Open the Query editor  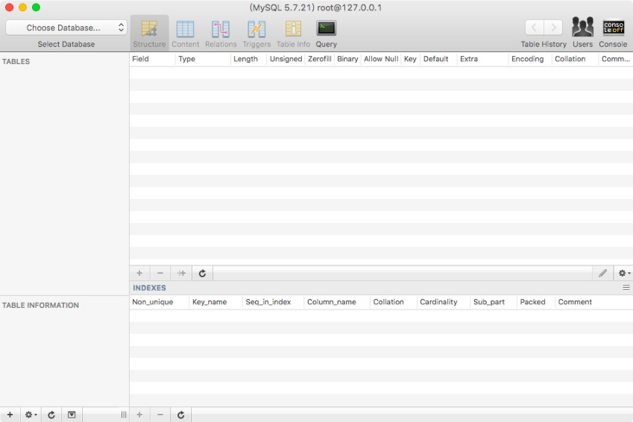click(x=326, y=33)
